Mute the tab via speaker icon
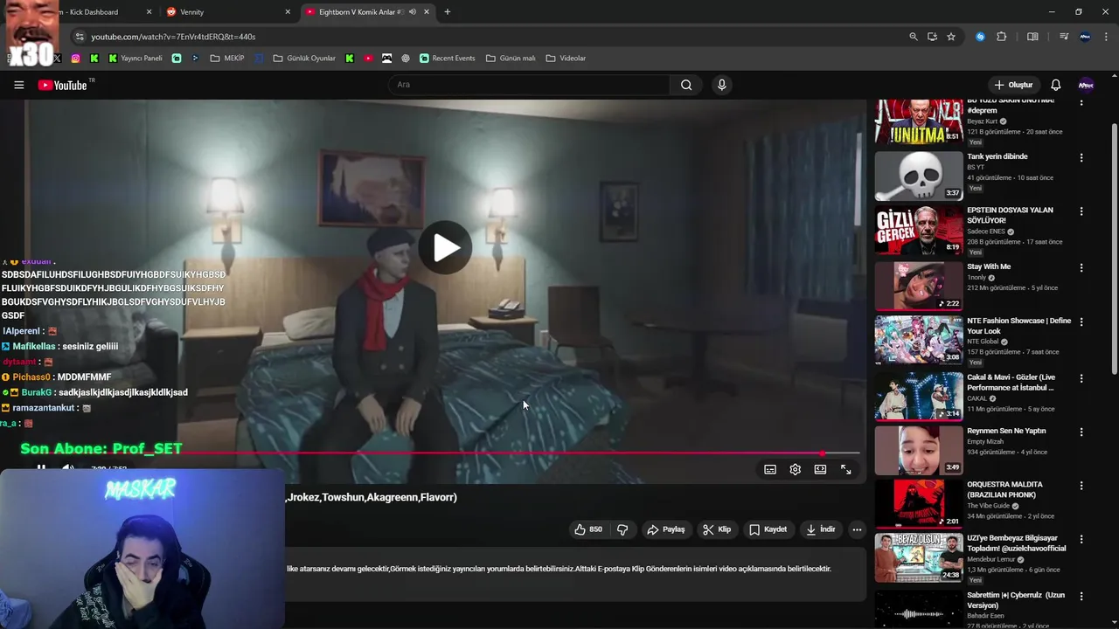The image size is (1119, 629). click(412, 12)
